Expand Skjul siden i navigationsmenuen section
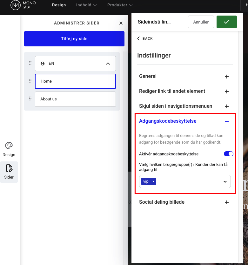248x265 pixels. click(x=226, y=106)
